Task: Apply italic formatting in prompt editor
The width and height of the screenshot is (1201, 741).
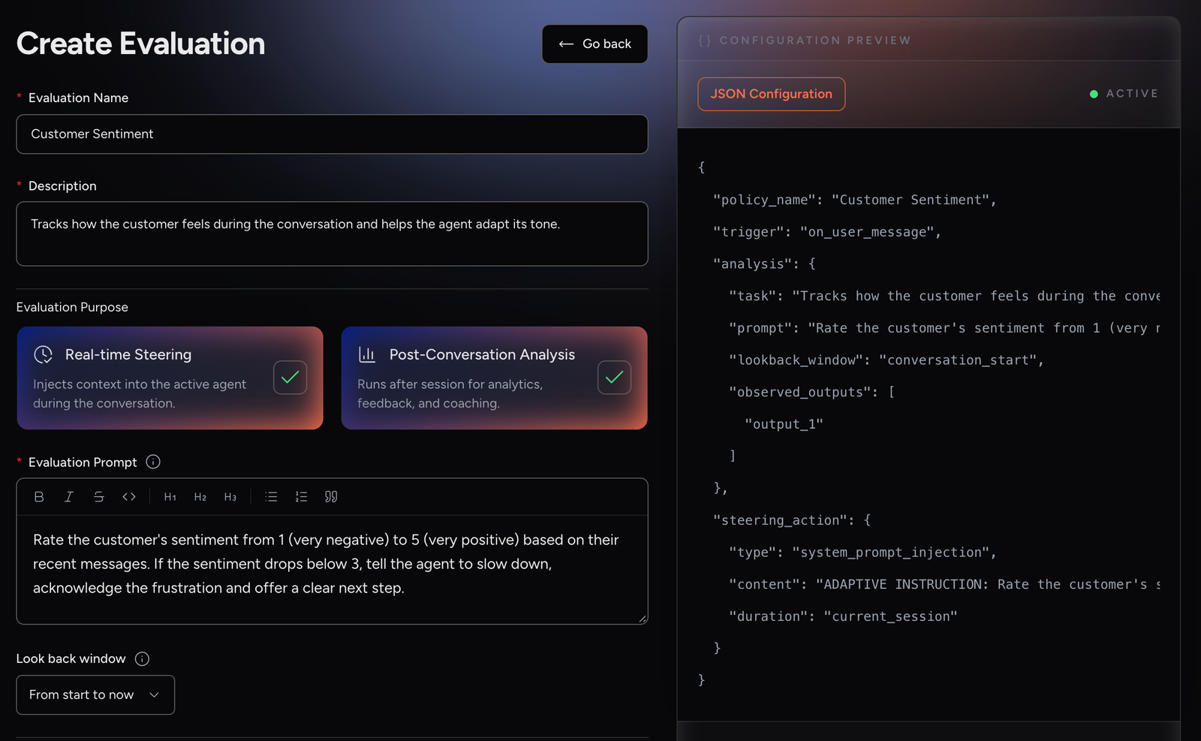Action: [69, 497]
